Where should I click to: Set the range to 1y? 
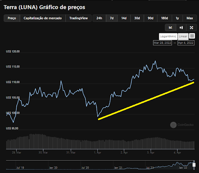177,18
